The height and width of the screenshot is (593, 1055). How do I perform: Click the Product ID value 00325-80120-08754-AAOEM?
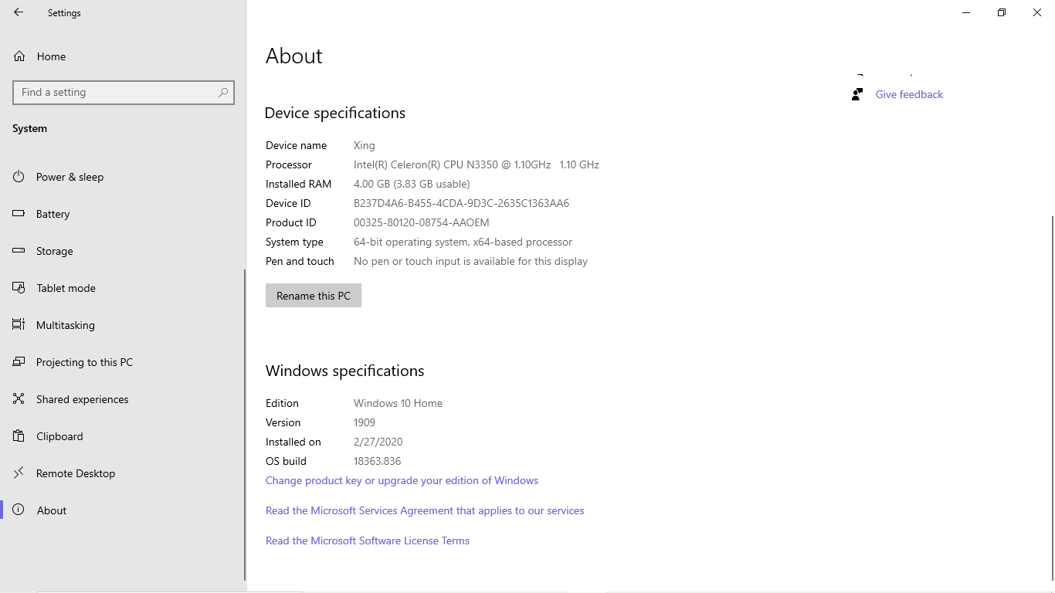pyautogui.click(x=422, y=222)
